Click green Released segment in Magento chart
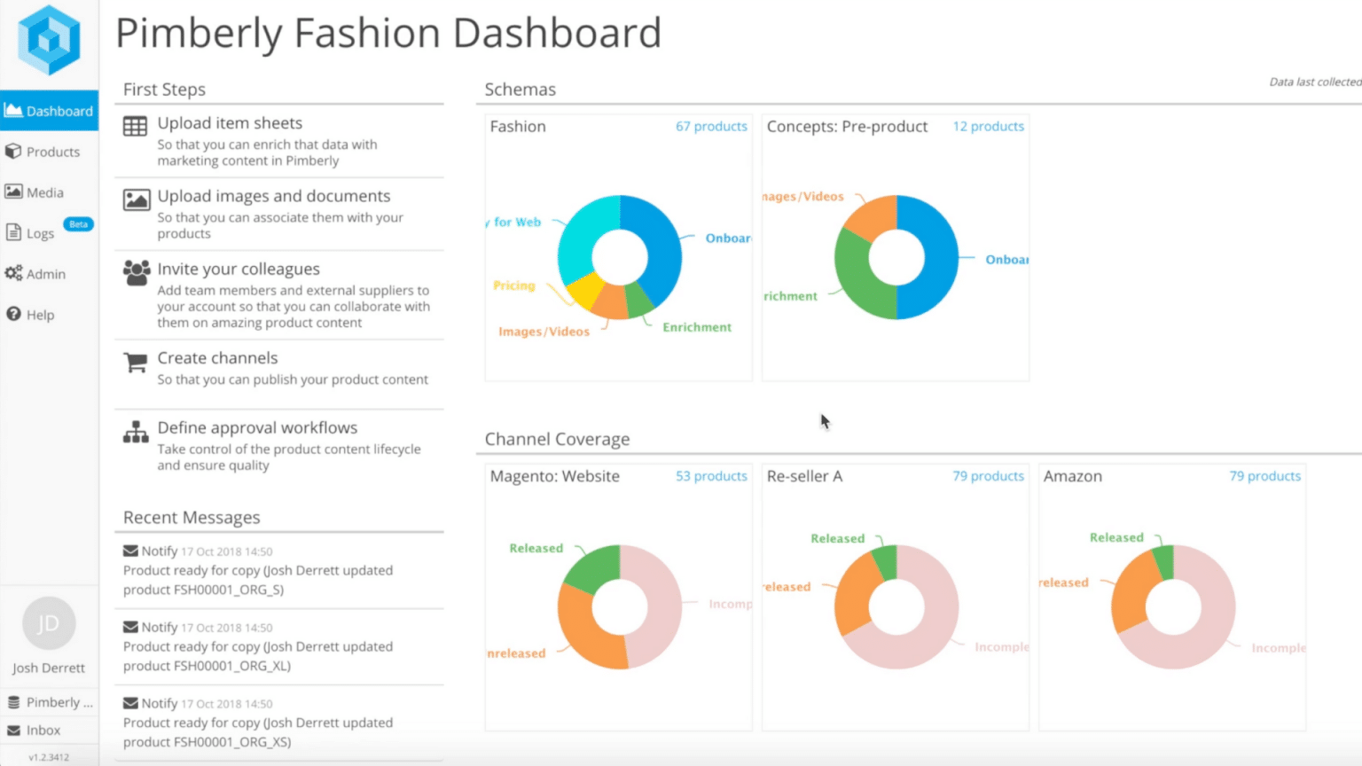1362x766 pixels. (596, 567)
